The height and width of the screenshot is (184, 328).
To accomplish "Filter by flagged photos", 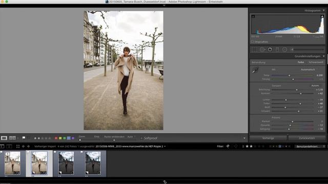I will 228,147.
